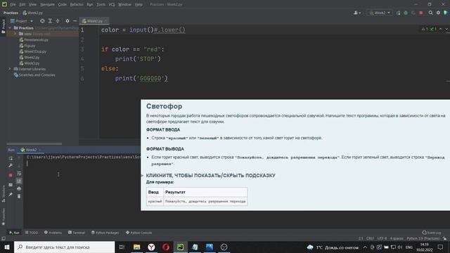
Task: Open IDE settings gear icon
Action: (x=438, y=13)
